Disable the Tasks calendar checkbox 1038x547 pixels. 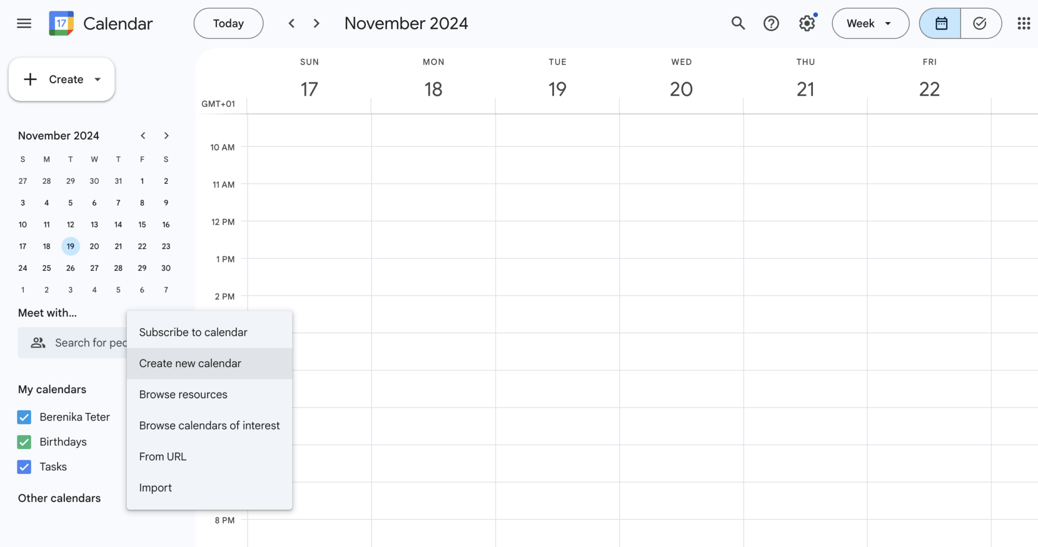[x=24, y=467]
